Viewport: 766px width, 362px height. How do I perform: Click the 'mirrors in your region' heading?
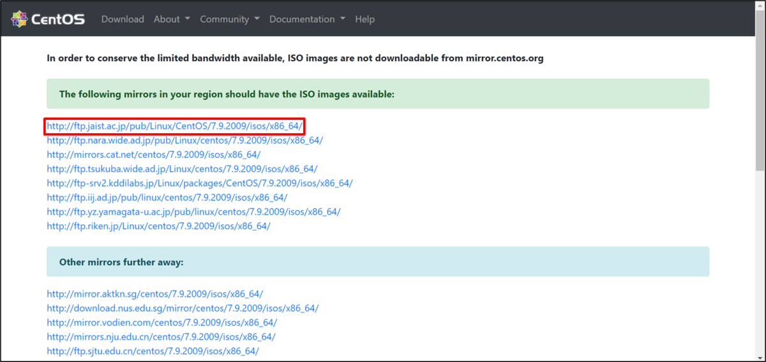tap(227, 94)
